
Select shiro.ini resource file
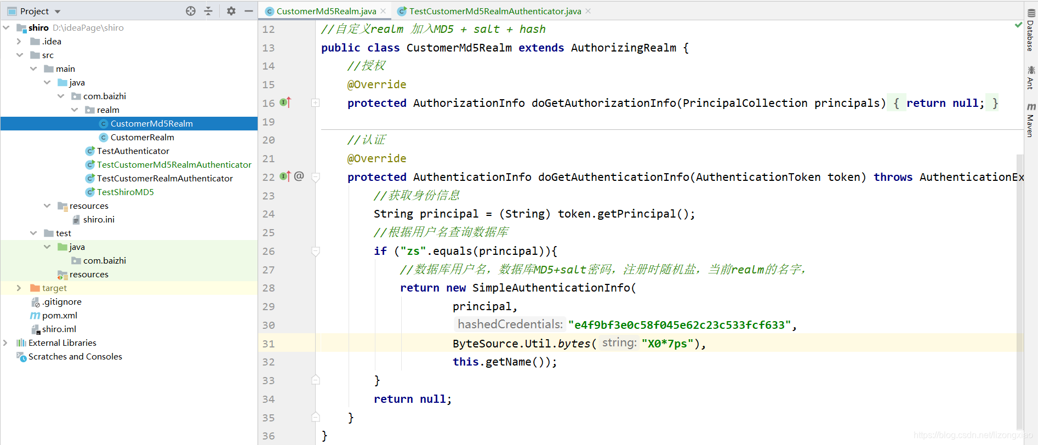tap(99, 219)
